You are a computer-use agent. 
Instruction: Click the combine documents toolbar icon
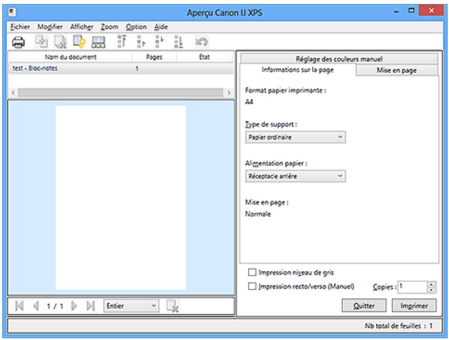coord(41,42)
